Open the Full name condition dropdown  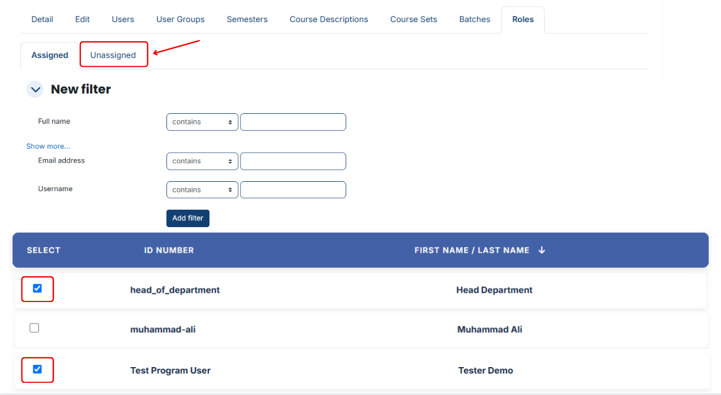coord(202,122)
